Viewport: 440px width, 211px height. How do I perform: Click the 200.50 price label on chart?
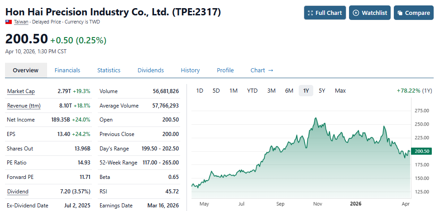(x=421, y=151)
